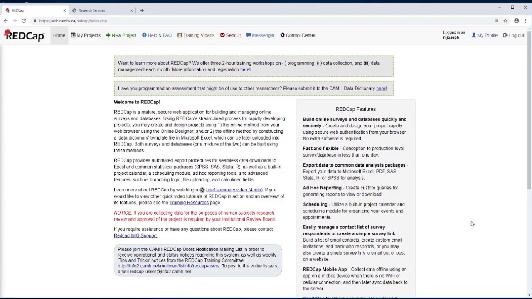Open a new browser tab
532x299 pixels.
[x=142, y=10]
